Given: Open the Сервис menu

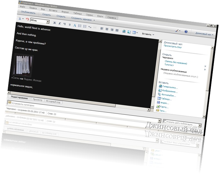Looking at the screenshot, I should point(89,15).
